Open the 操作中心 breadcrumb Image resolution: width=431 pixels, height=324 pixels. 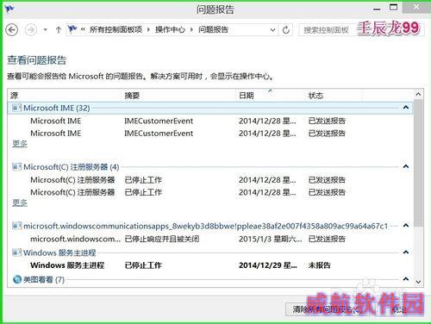click(170, 29)
